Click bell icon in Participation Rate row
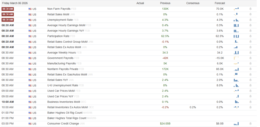The width and height of the screenshot is (260, 127). [250, 36]
